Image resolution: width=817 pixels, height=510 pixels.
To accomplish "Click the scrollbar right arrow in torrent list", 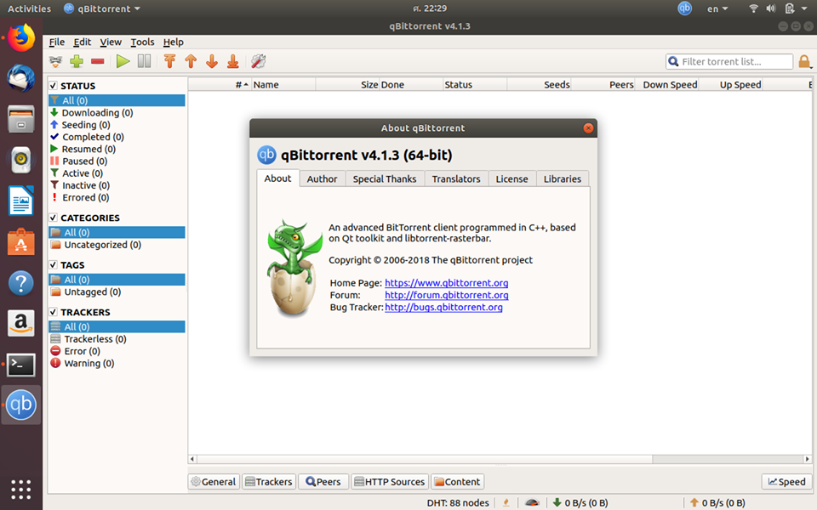I will (807, 459).
